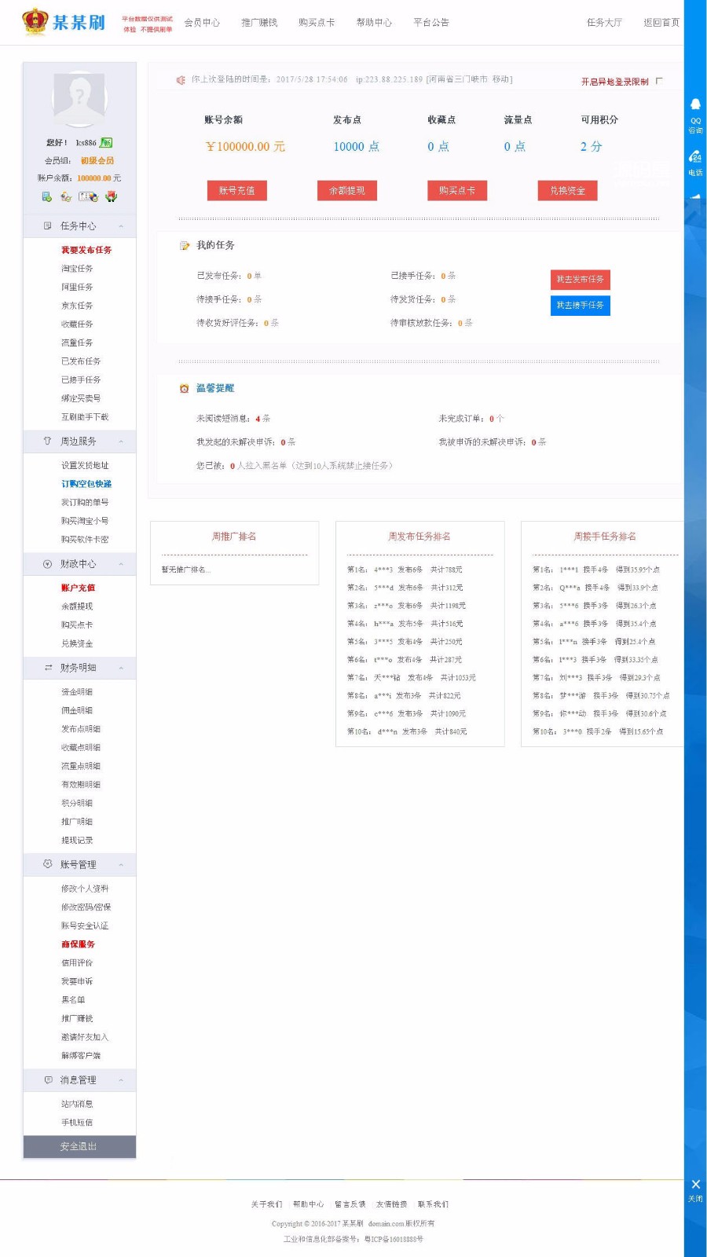This screenshot has height=1257, width=707.
Task: Open 提现记录 in sidebar
Action: (77, 841)
